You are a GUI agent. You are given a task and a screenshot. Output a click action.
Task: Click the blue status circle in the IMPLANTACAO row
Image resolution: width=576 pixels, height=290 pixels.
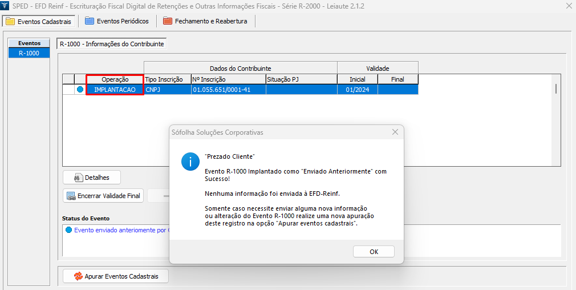tap(80, 90)
